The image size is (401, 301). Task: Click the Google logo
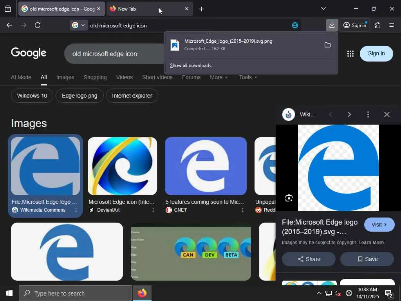[29, 53]
